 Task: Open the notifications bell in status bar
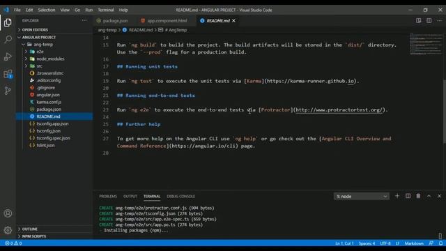[x=440, y=243]
